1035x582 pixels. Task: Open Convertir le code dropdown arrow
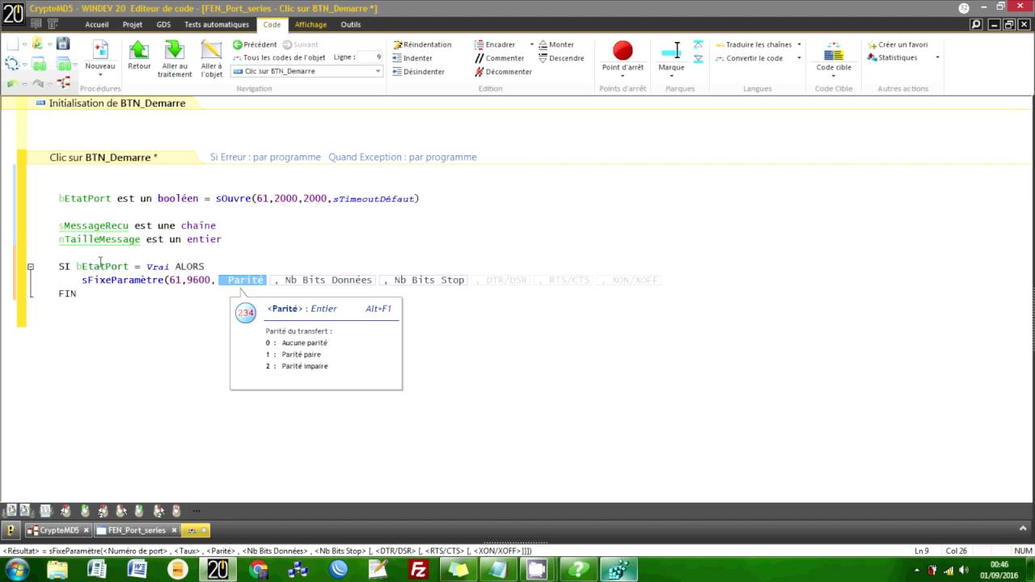point(799,58)
